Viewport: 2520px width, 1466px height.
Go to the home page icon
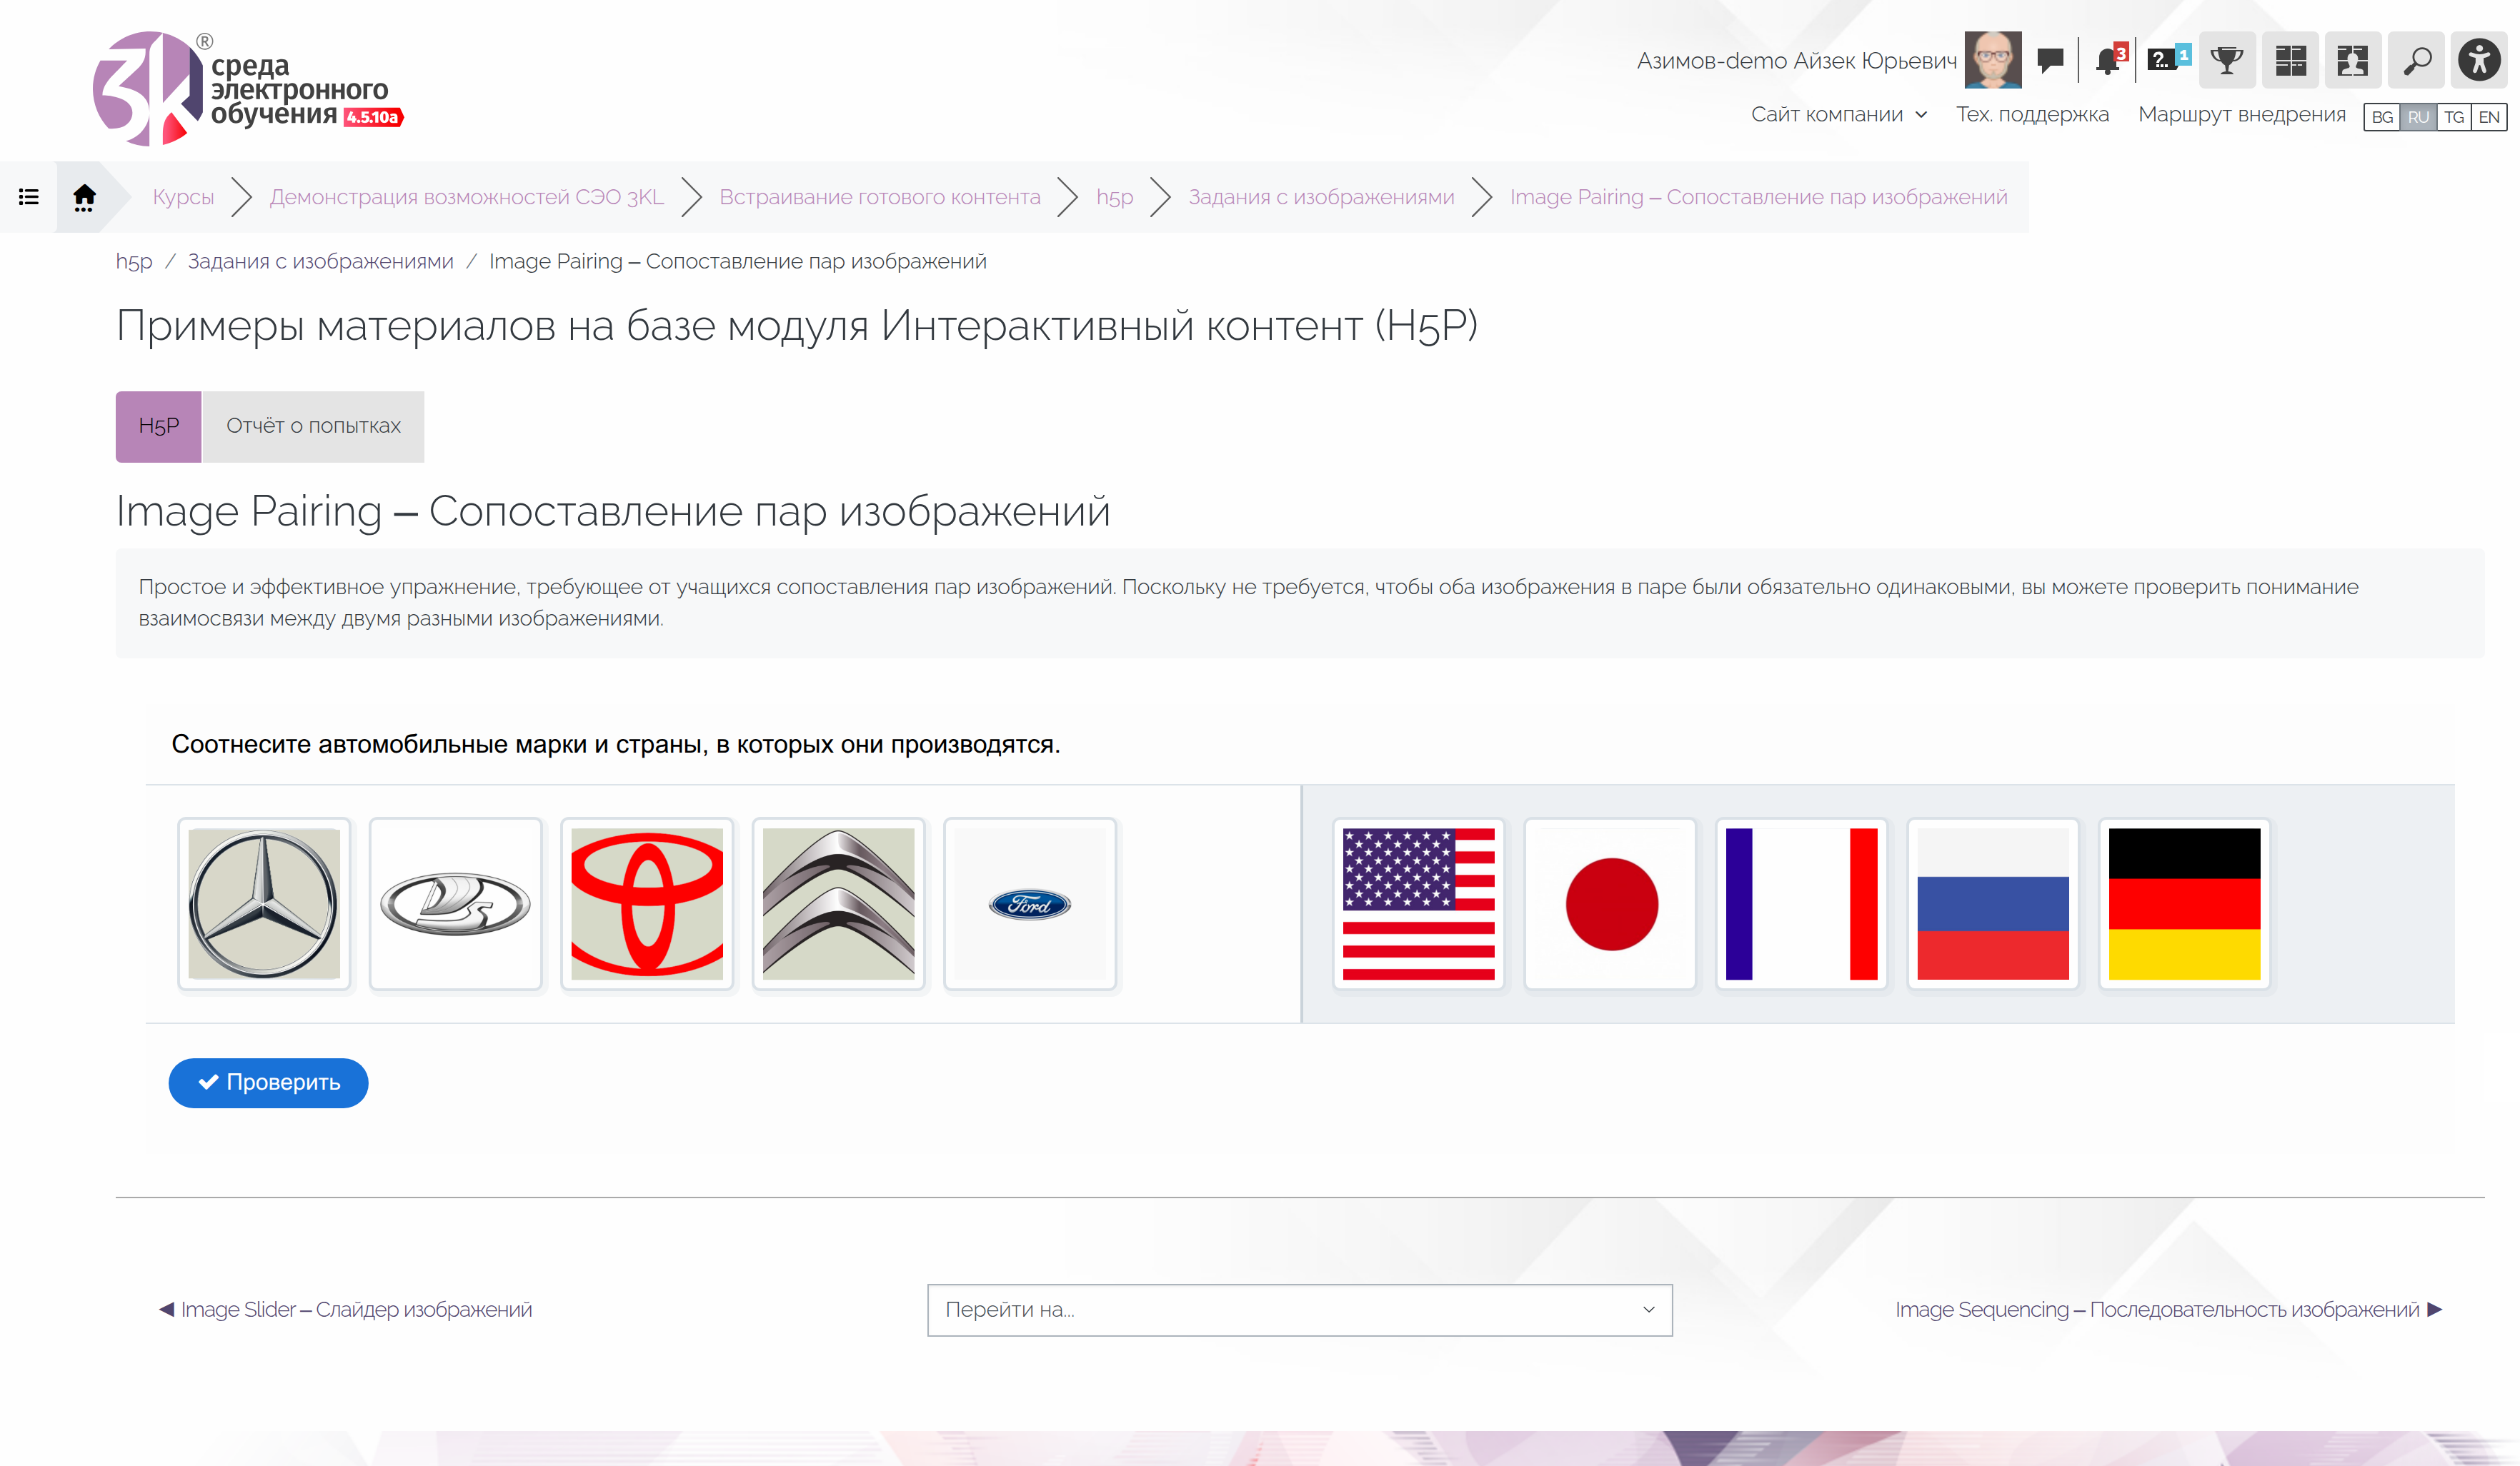(x=84, y=197)
